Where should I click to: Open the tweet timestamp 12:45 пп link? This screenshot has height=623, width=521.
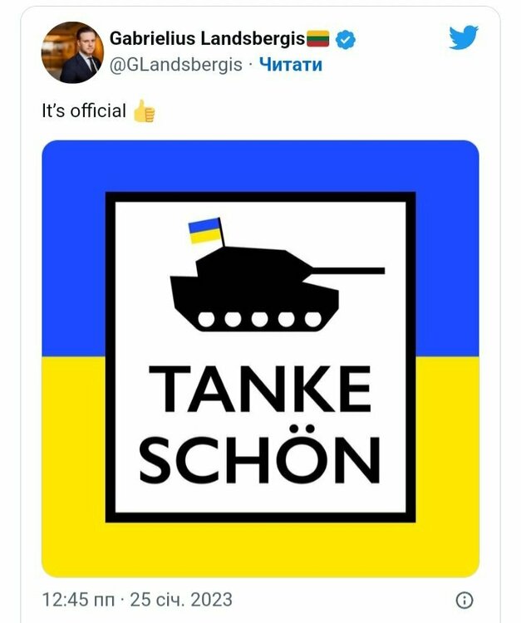[x=79, y=599]
